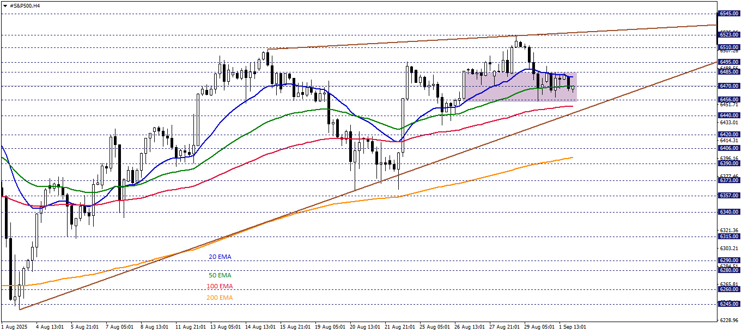Click the 6523.00 price level label
The width and height of the screenshot is (742, 333).
point(728,34)
